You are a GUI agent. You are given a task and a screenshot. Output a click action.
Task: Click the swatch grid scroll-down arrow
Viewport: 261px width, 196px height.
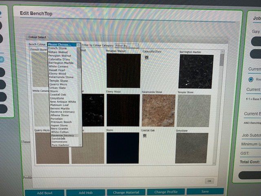(x=214, y=163)
